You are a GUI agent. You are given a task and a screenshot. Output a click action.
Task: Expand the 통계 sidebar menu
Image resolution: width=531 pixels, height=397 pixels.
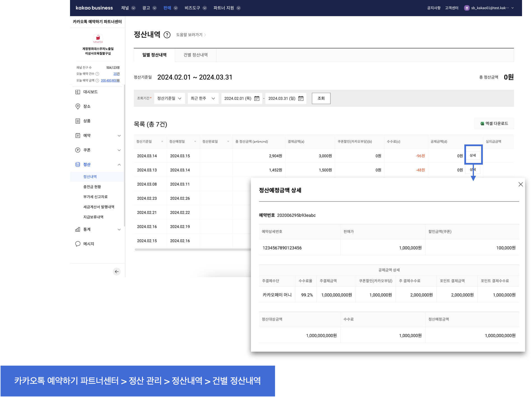pyautogui.click(x=119, y=230)
